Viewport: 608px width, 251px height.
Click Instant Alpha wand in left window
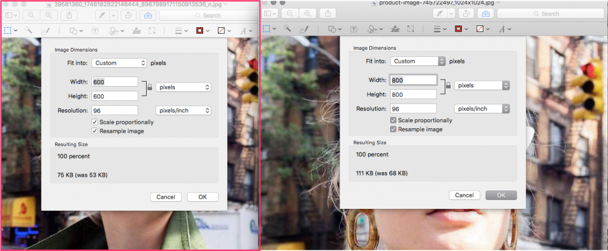pos(28,29)
